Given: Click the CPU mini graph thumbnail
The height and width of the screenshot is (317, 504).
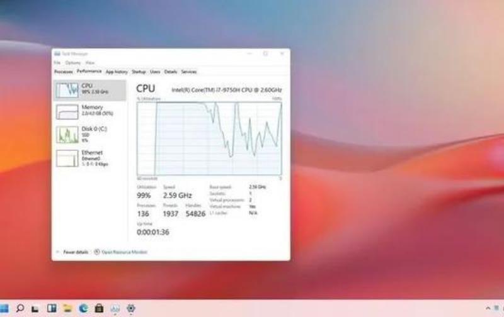Looking at the screenshot, I should 67,90.
